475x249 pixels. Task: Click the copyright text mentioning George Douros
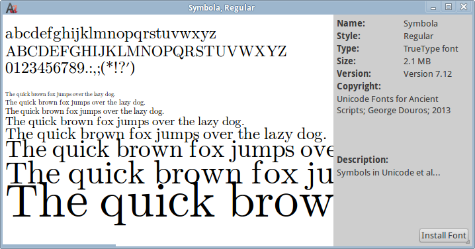click(x=394, y=105)
